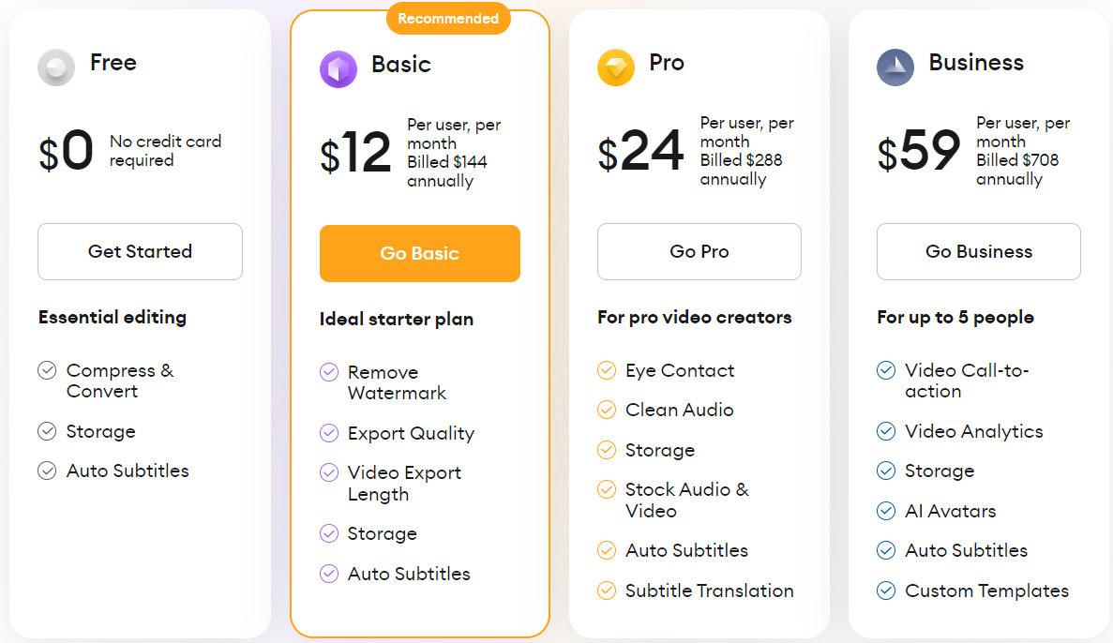Click the yellow Pro diamond icon
Viewport: 1113px width, 643px height.
coord(615,67)
